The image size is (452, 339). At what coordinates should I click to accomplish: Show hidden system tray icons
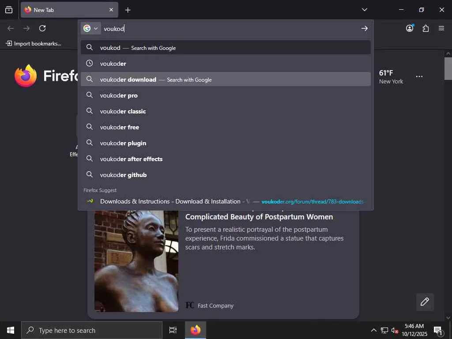pos(373,330)
